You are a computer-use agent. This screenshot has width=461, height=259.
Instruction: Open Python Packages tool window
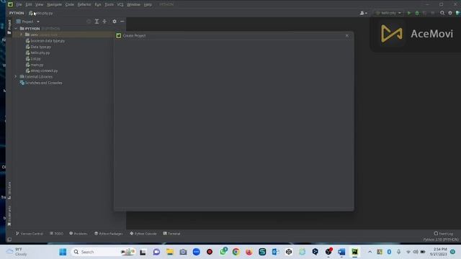click(x=109, y=233)
